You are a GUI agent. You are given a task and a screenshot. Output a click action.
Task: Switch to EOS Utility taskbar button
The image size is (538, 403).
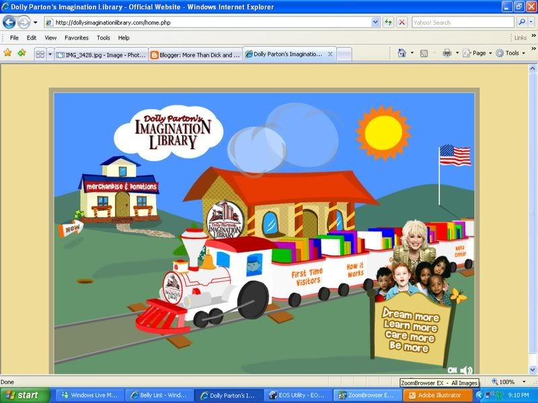[x=298, y=395]
